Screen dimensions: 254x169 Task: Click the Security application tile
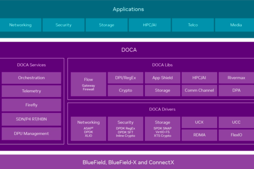[63, 25]
